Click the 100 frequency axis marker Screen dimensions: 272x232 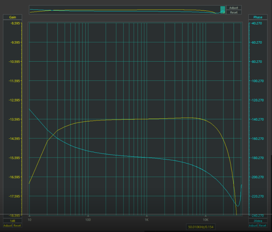pos(88,220)
